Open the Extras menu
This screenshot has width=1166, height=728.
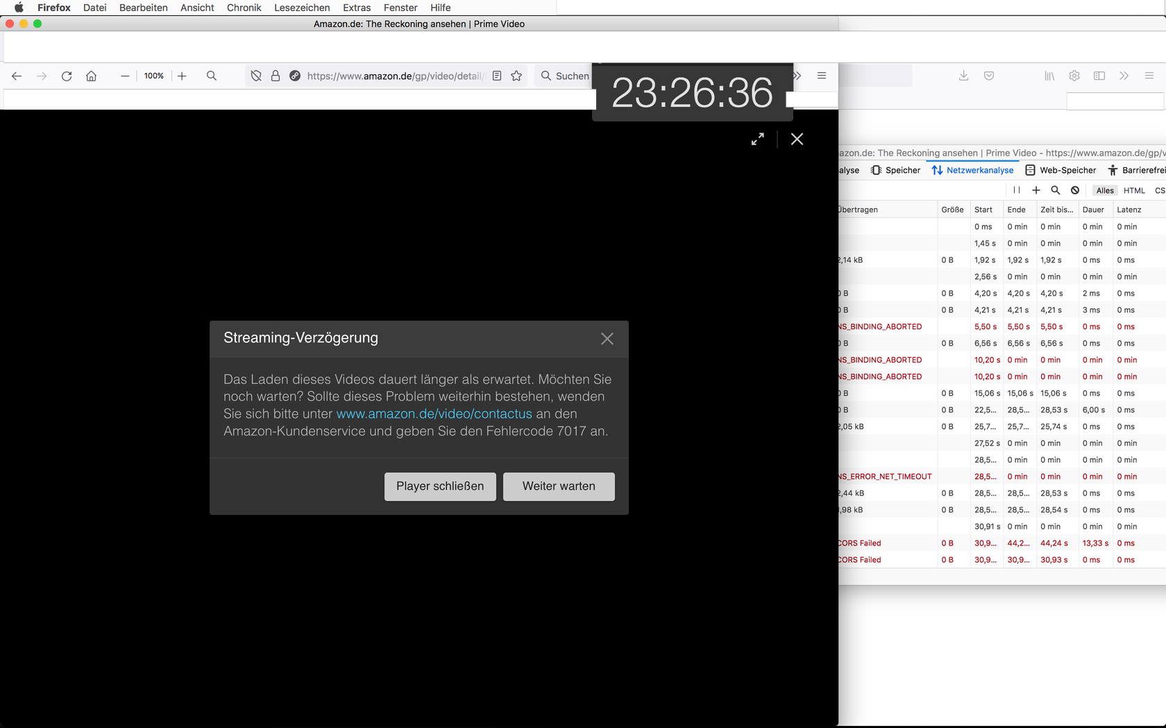click(357, 8)
